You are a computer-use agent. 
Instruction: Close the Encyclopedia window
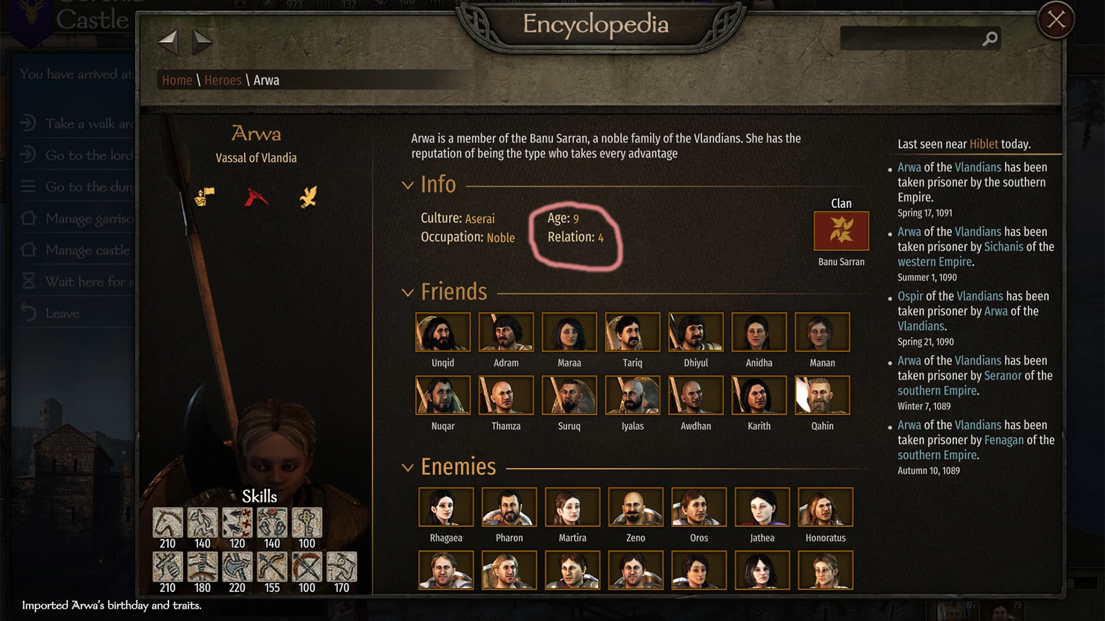click(x=1056, y=19)
